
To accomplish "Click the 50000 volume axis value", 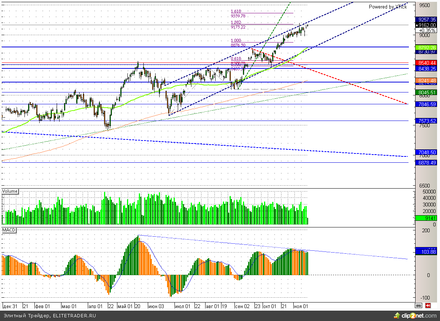I will tap(429, 192).
